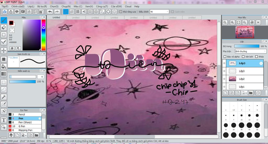Enable Bảo vệ alpha checkbox
Screen dimensions: 268x144
click(225, 57)
